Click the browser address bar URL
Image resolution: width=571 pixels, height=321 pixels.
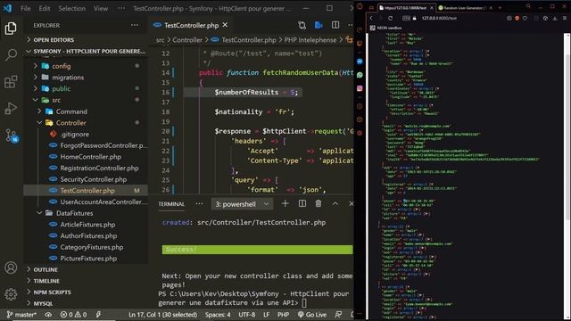[439, 18]
